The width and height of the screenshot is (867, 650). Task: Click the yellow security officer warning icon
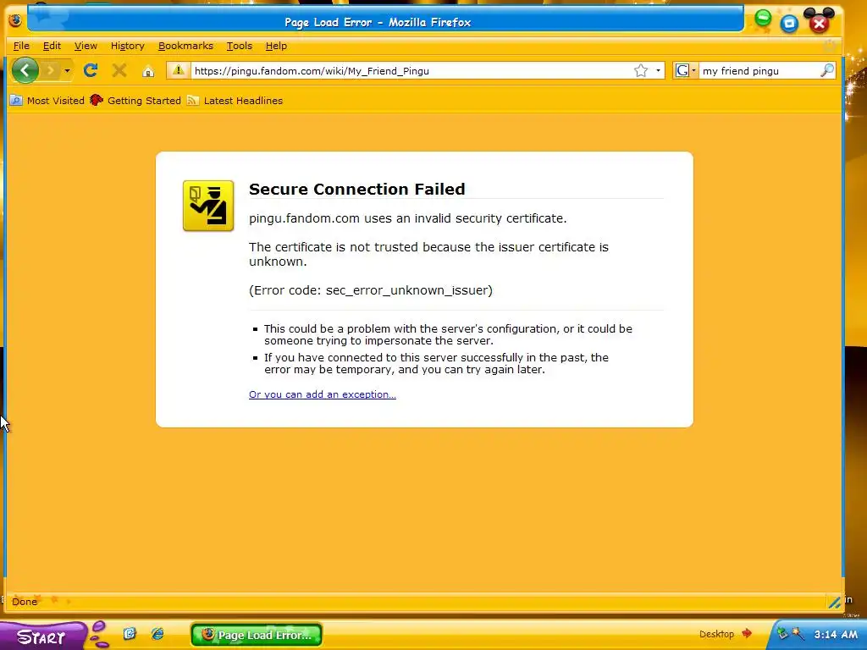pyautogui.click(x=208, y=206)
